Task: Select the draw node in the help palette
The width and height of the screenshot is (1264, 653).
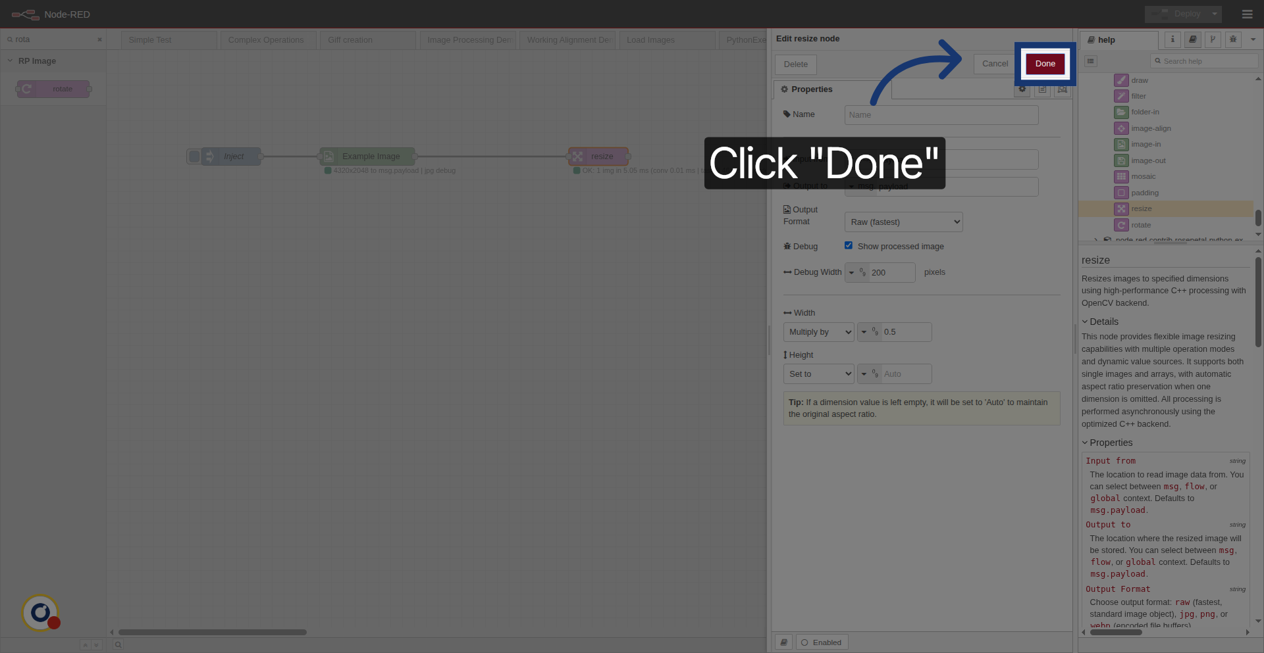Action: (1138, 80)
